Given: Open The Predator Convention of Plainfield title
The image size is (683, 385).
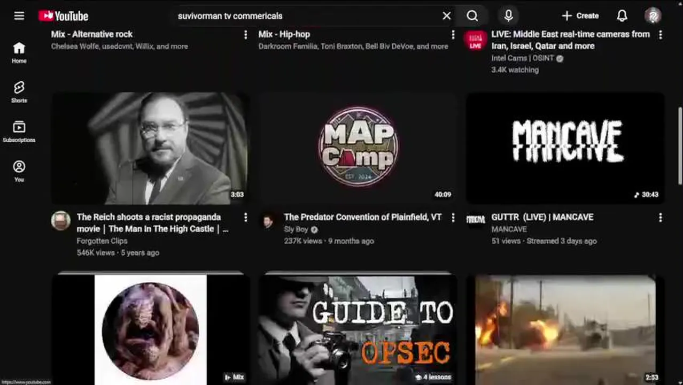Looking at the screenshot, I should 363,217.
